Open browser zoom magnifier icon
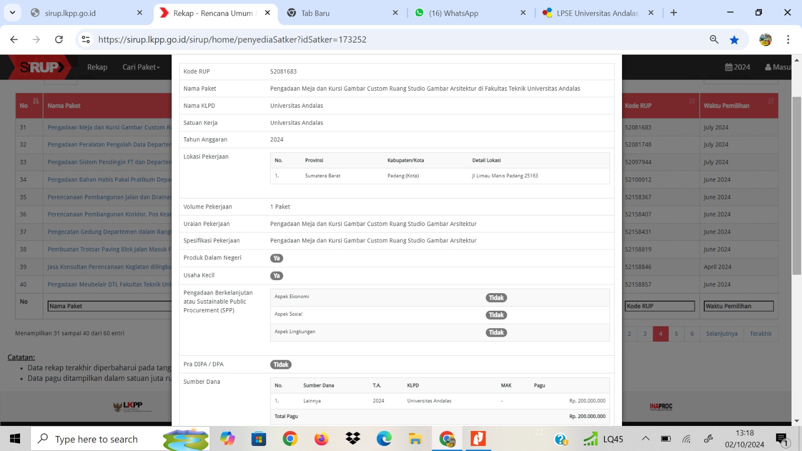 [x=714, y=40]
